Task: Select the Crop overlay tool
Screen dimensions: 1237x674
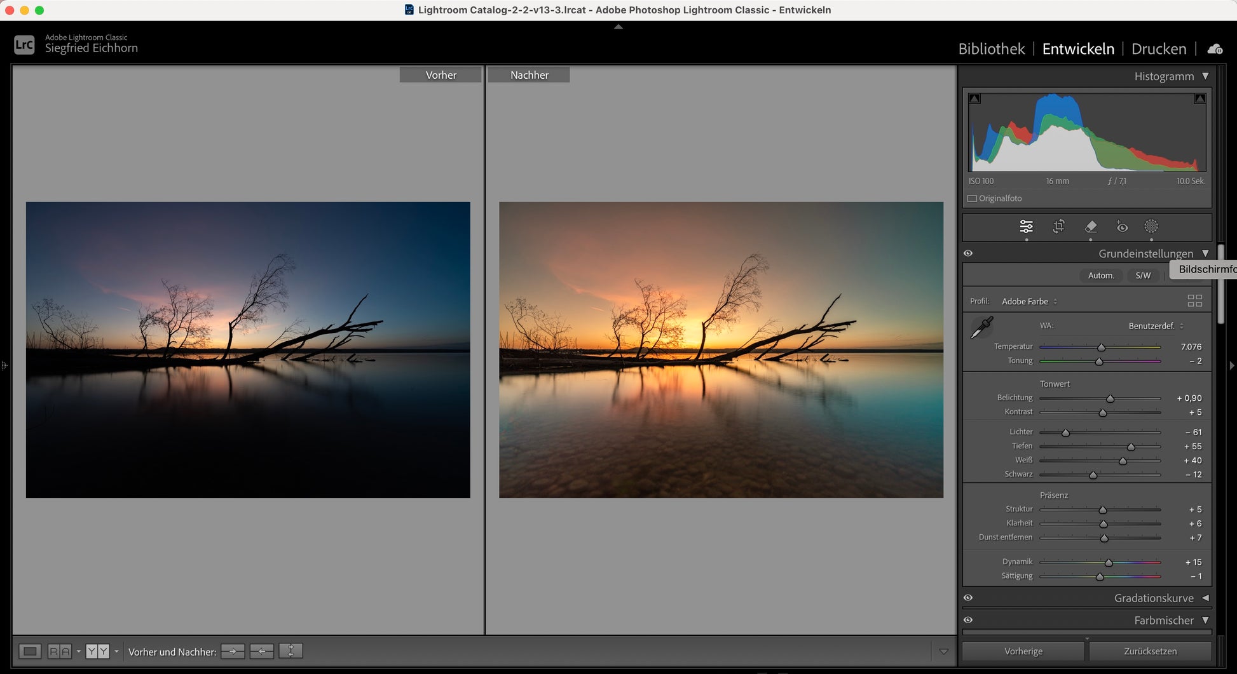Action: pyautogui.click(x=1058, y=227)
